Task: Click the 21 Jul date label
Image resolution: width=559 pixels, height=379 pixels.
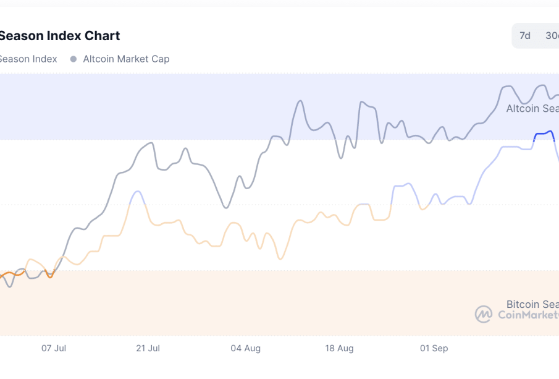Action: [148, 349]
